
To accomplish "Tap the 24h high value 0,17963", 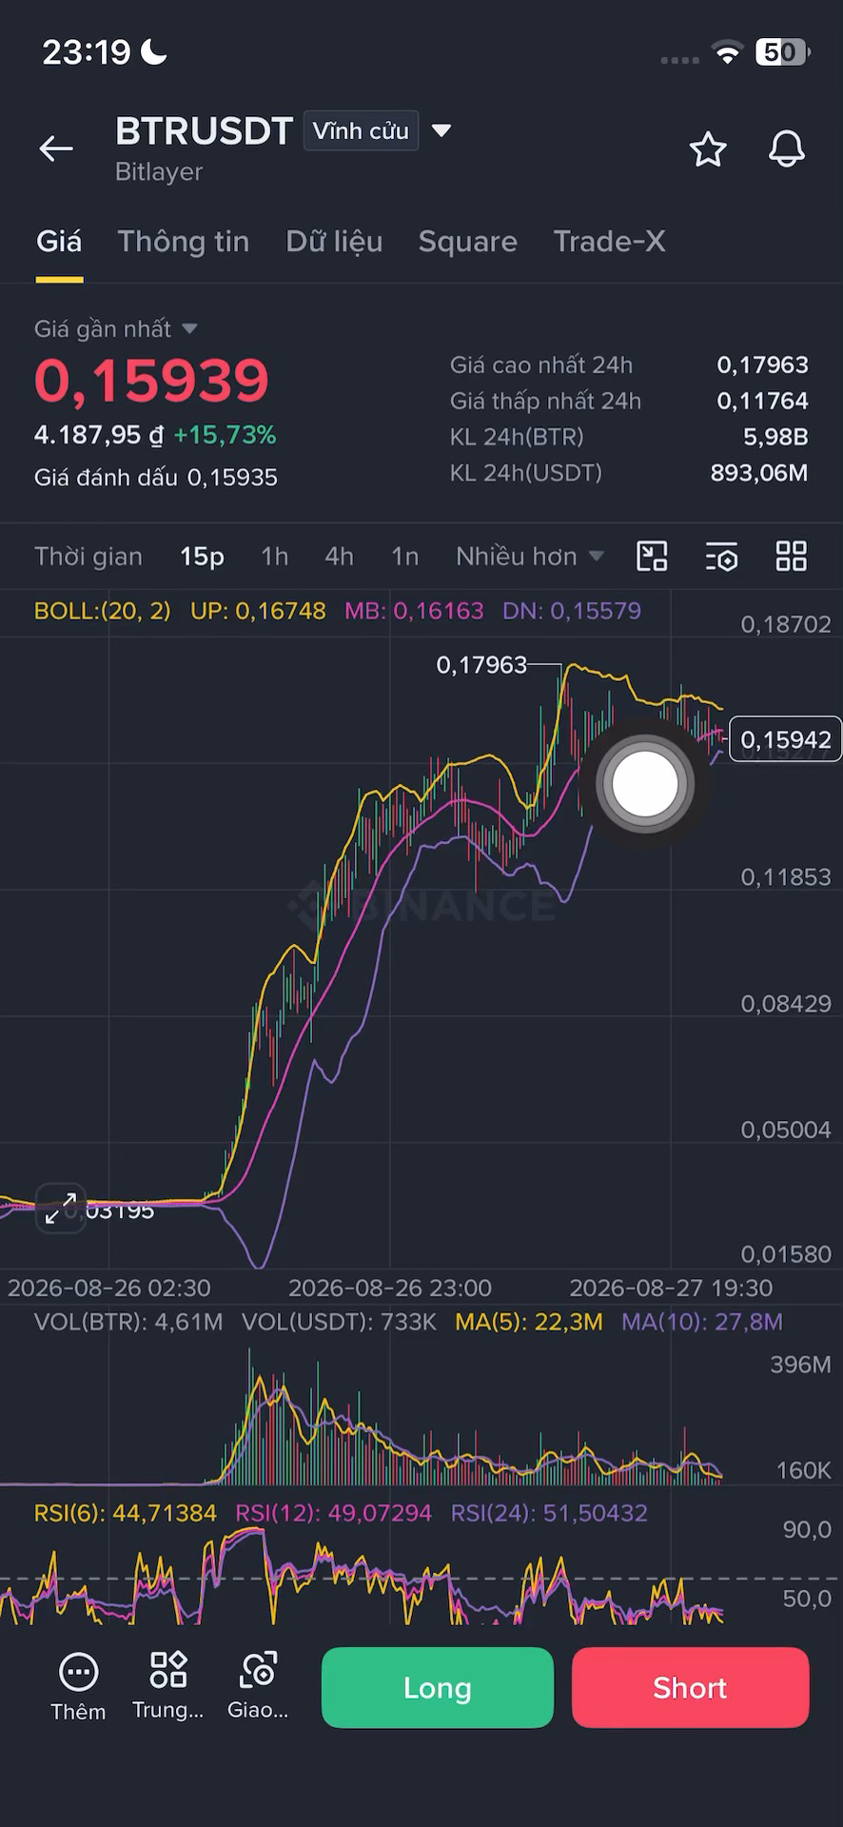I will coord(762,364).
